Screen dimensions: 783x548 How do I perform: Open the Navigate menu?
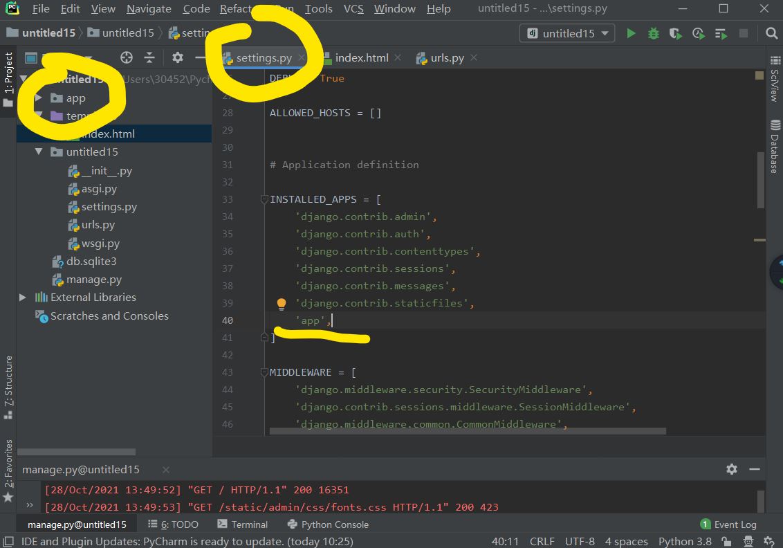(149, 9)
